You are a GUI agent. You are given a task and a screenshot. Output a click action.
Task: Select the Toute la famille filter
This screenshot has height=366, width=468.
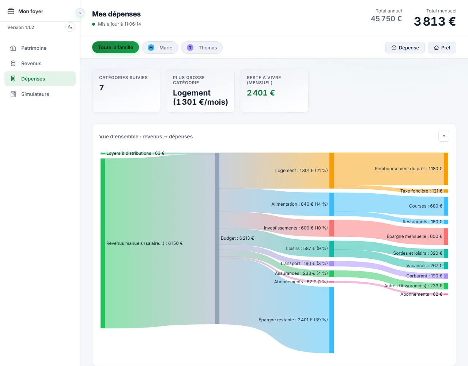pos(116,47)
